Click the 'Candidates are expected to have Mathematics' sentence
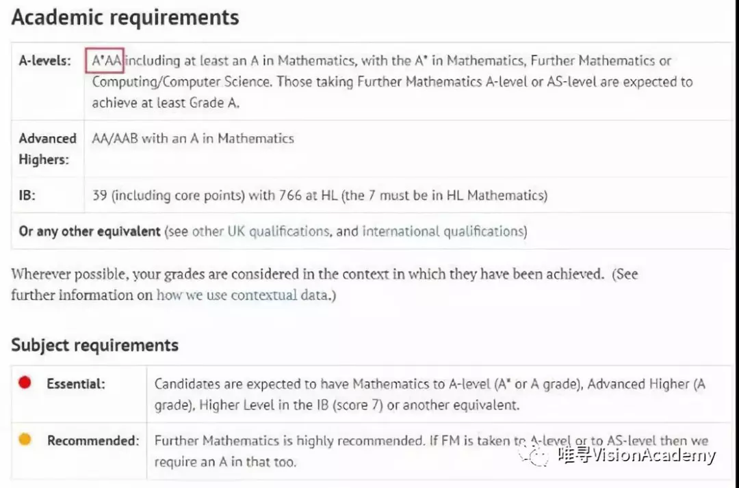 (x=429, y=394)
